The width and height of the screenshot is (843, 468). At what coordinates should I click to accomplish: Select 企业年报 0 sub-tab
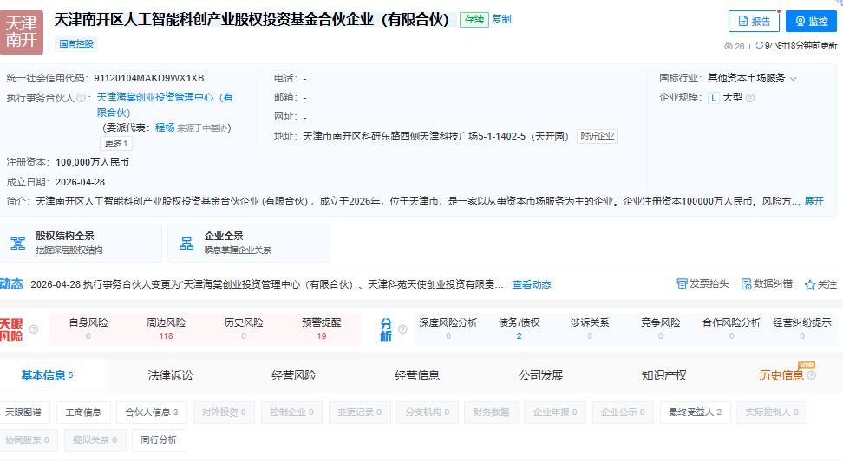[x=555, y=413]
